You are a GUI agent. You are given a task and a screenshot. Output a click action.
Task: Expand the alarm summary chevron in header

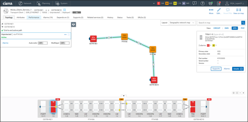[x=154, y=3]
